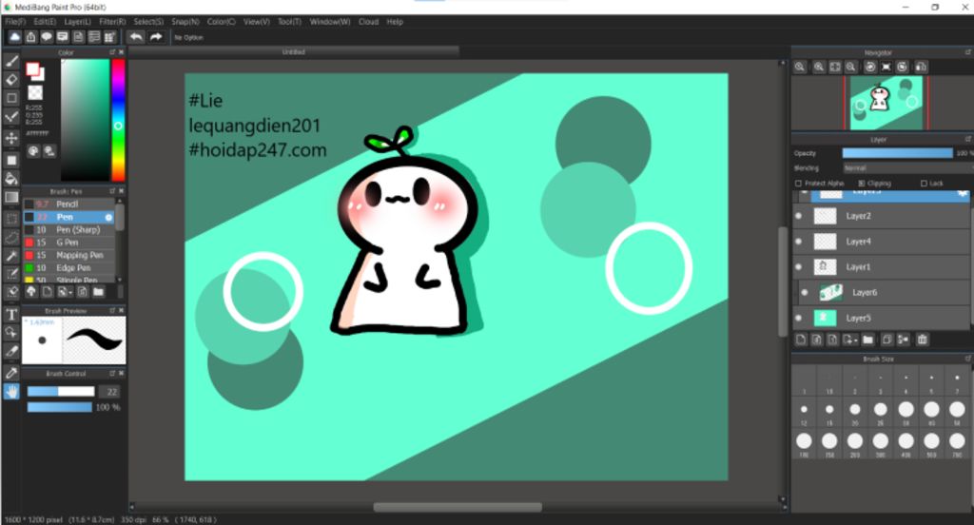Enable the Protect Alpha checkbox
The image size is (974, 525).
[798, 184]
